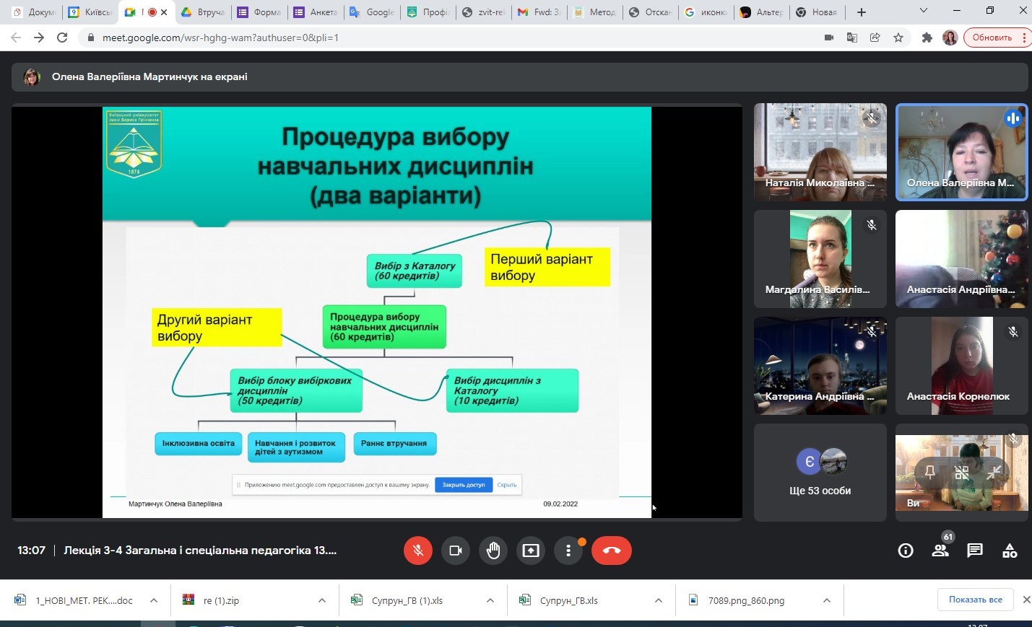Switch to the Анкета browser tab
This screenshot has height=627, width=1032.
point(316,12)
